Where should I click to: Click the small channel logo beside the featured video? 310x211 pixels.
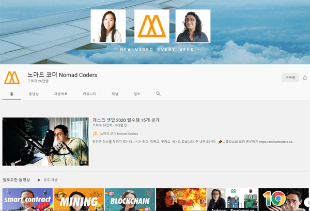tap(95, 133)
